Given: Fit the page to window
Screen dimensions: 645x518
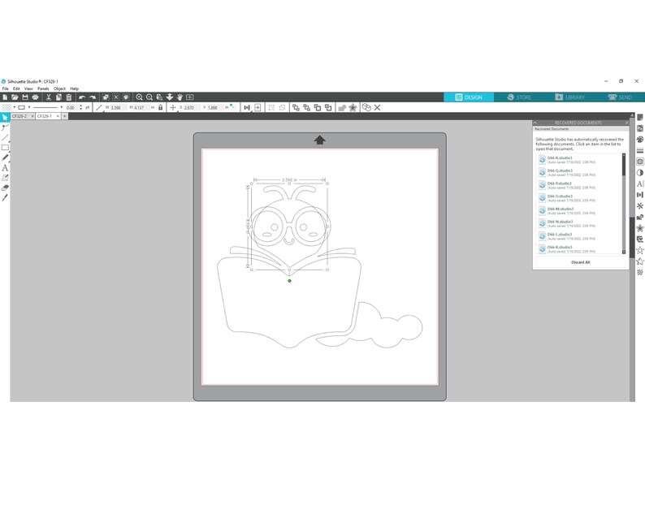Looking at the screenshot, I should (x=189, y=97).
